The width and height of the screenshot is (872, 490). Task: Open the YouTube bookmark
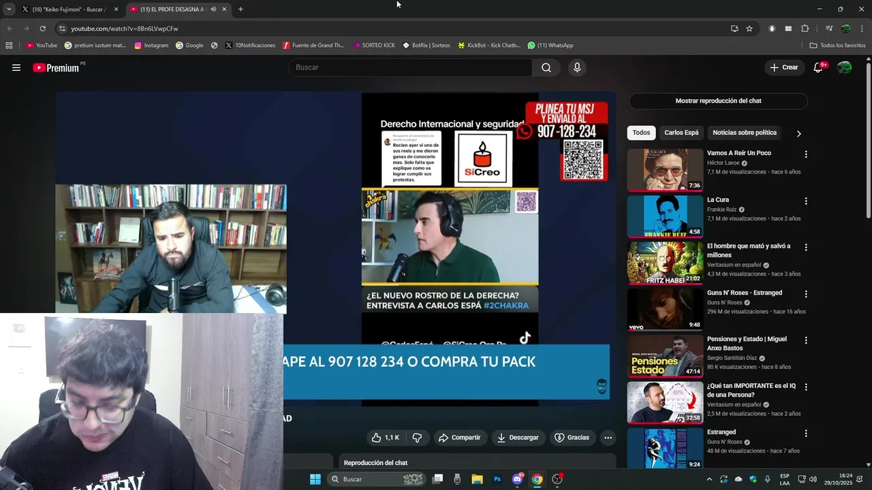pos(42,46)
